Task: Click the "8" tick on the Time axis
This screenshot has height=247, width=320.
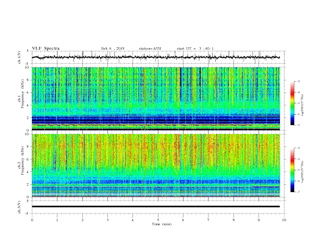Action: pyautogui.click(x=234, y=220)
